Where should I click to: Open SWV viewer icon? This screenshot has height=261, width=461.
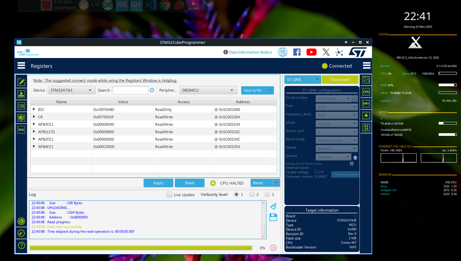click(366, 104)
